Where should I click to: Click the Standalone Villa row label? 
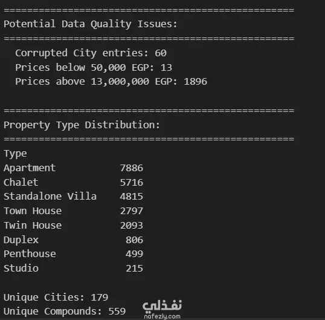50,197
